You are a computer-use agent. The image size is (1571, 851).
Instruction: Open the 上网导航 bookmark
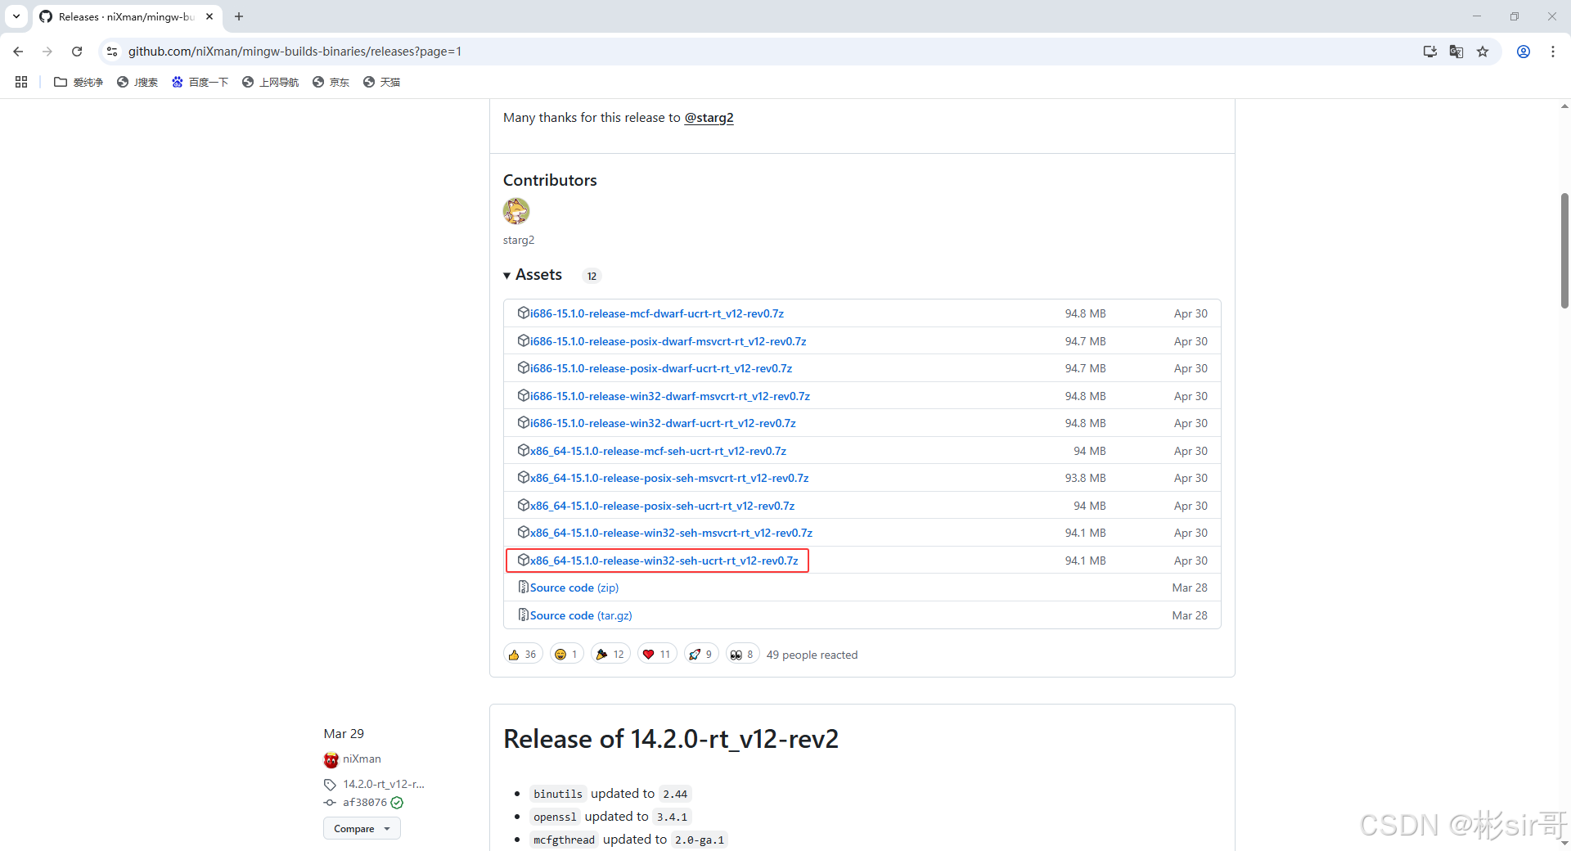[271, 82]
